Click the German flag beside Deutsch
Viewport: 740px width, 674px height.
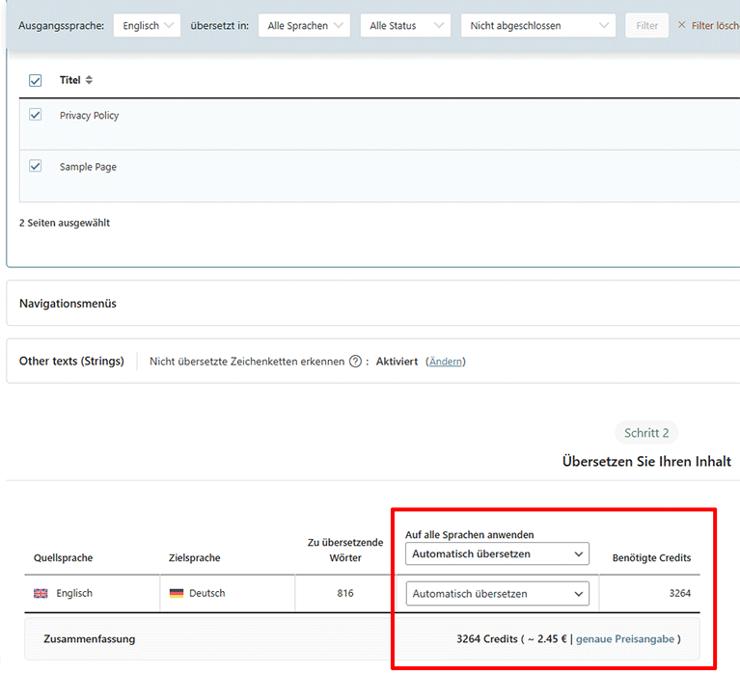(176, 593)
